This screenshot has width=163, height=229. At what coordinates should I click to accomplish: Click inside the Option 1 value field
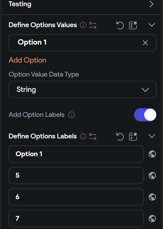pyautogui.click(x=67, y=42)
